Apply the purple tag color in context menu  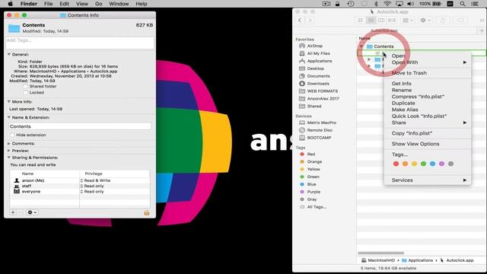(441, 164)
